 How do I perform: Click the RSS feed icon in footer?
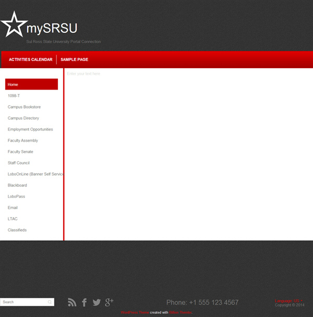click(72, 302)
